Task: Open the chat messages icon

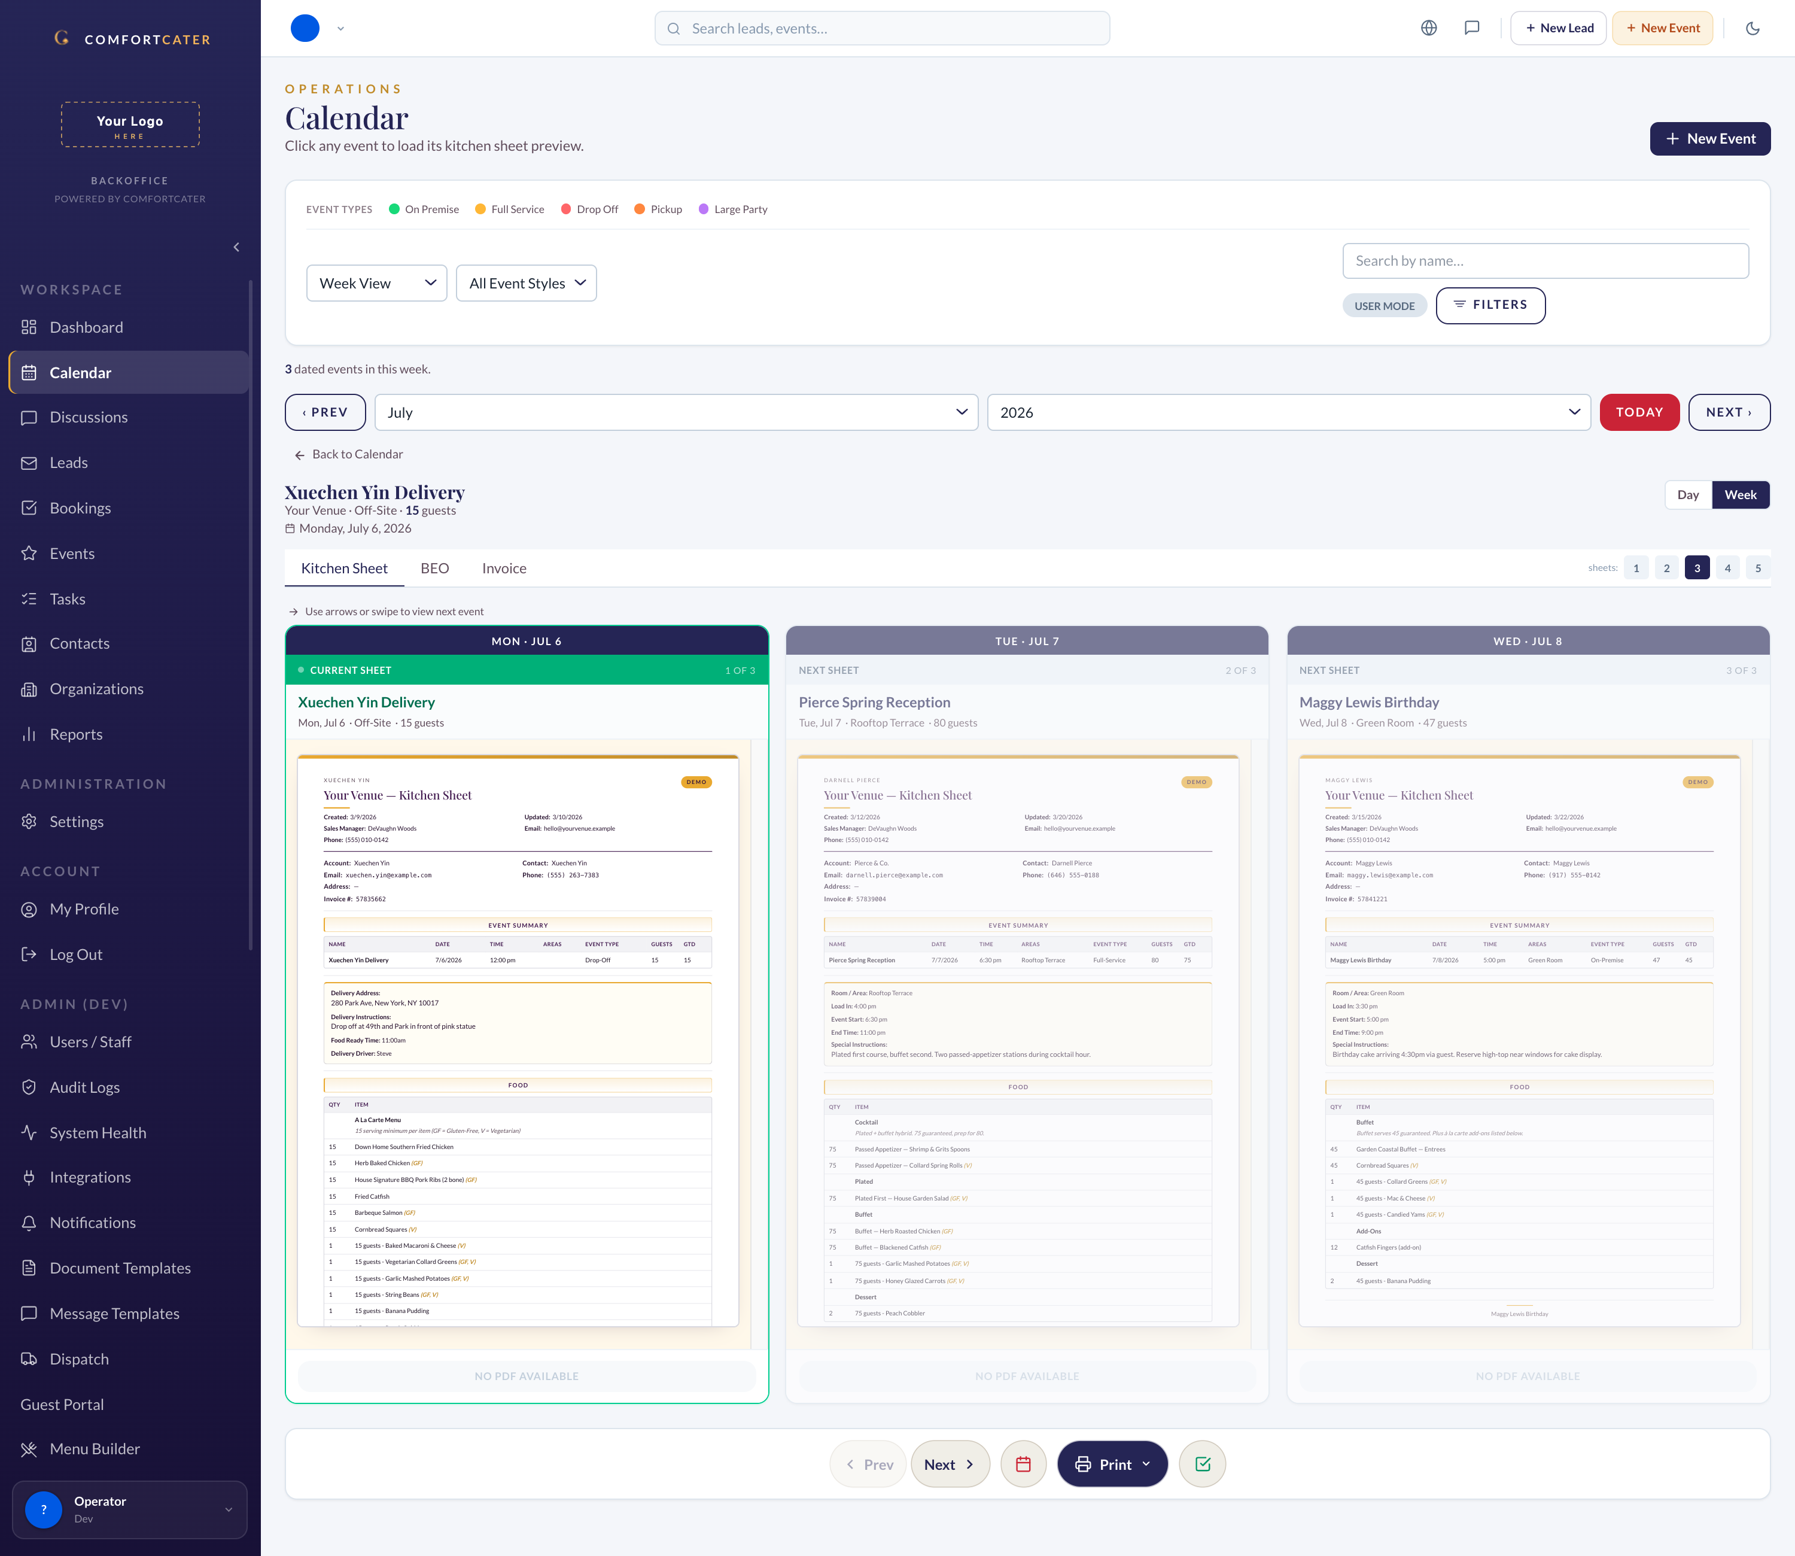Action: tap(1472, 28)
